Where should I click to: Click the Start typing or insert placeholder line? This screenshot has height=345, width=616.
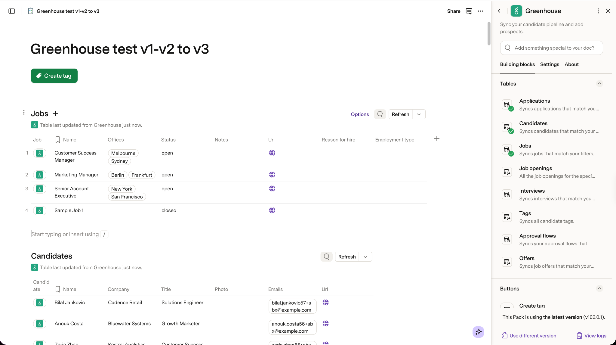click(x=69, y=234)
